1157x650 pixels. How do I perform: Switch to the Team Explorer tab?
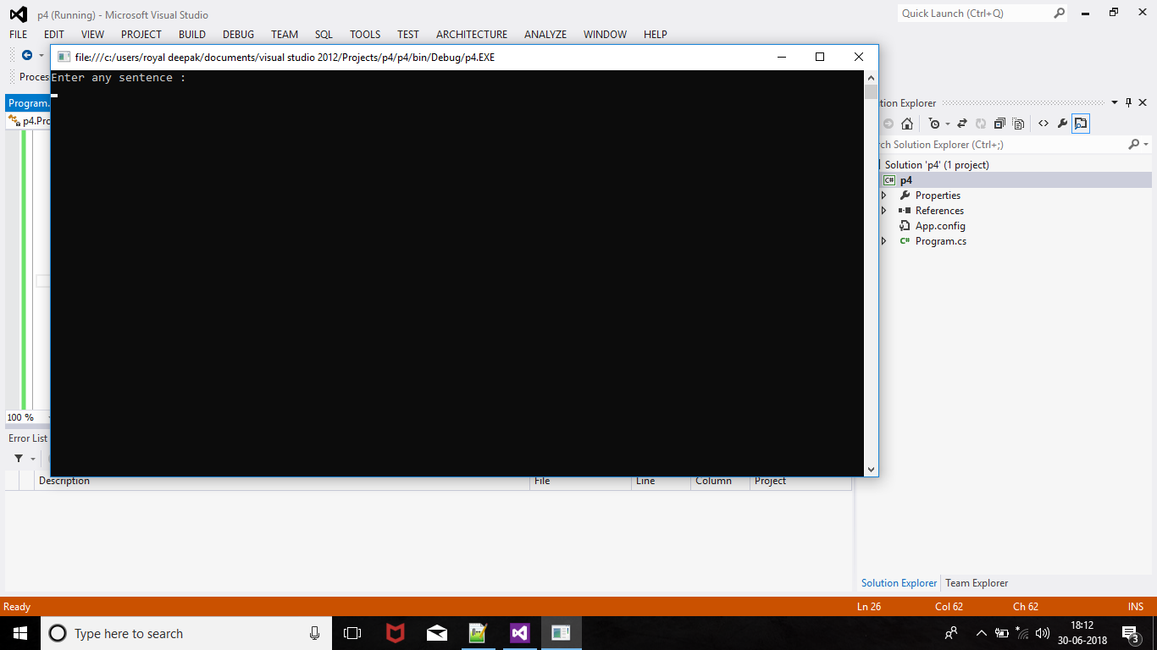pos(977,583)
